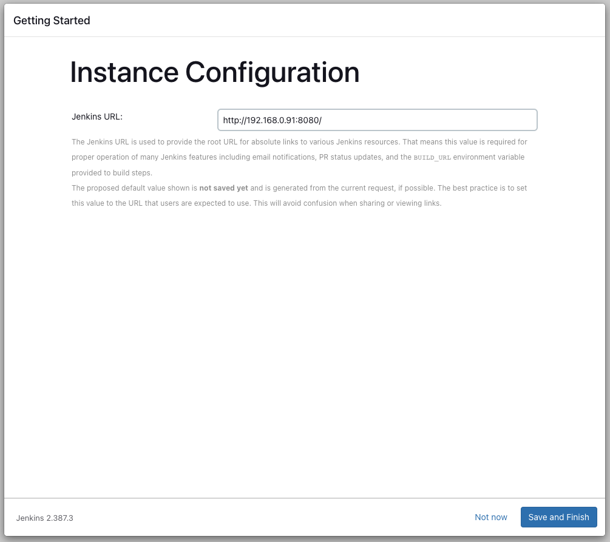
Task: Click the Jenkins URL input field
Action: tap(377, 120)
